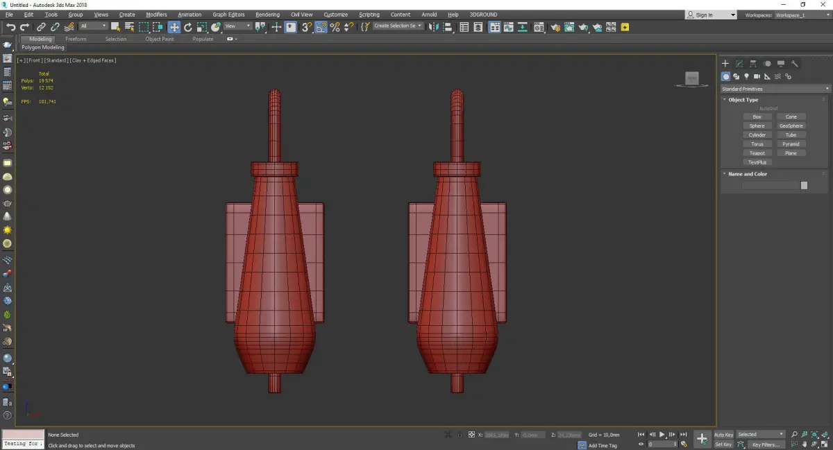Activate Select and Uniform Scale tool

(x=201, y=27)
